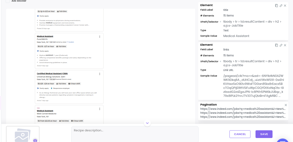293x142 pixels.
Task: Edit the title element with pencil icon
Action: coord(281,6)
